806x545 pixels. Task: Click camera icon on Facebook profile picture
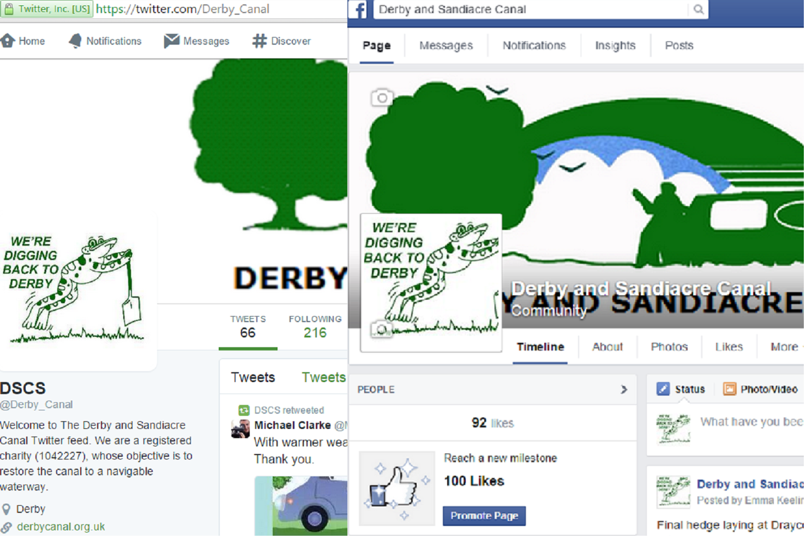tap(381, 330)
